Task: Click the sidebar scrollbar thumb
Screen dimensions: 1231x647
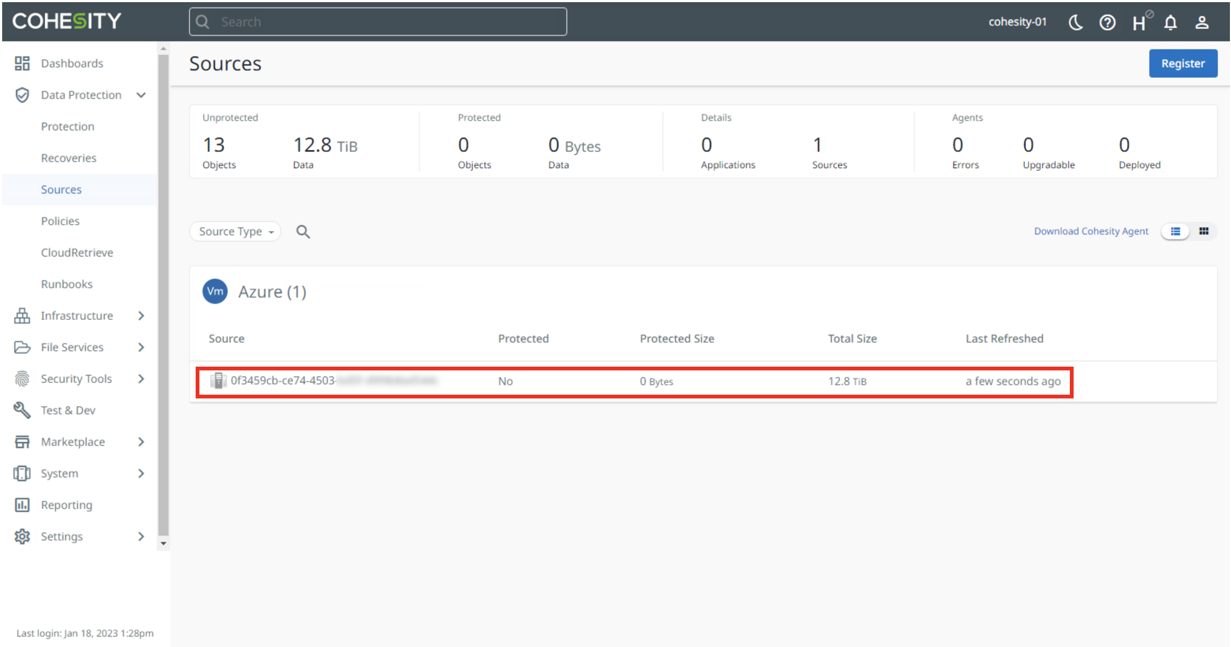Action: pos(163,295)
